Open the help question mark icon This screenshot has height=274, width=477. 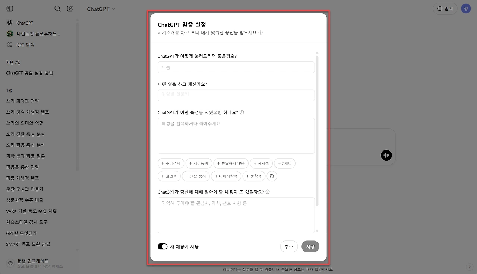[469, 267]
